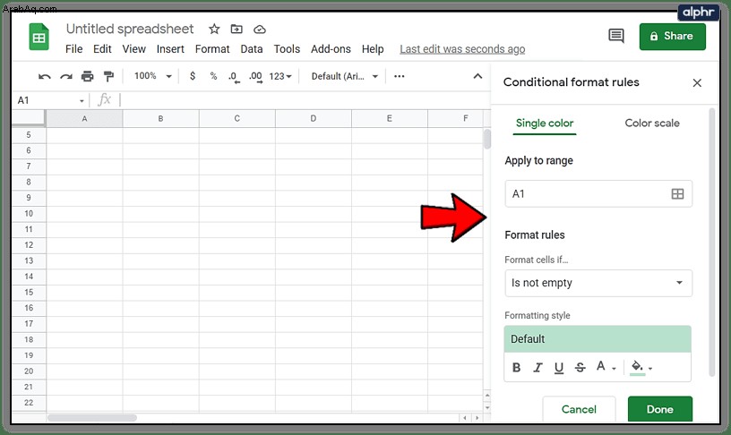
Task: Switch to the Color scale tab
Action: (x=652, y=123)
